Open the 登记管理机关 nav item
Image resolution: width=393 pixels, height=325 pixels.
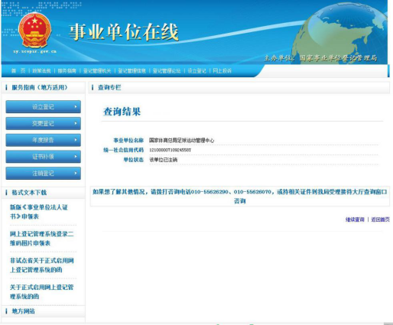pyautogui.click(x=97, y=70)
